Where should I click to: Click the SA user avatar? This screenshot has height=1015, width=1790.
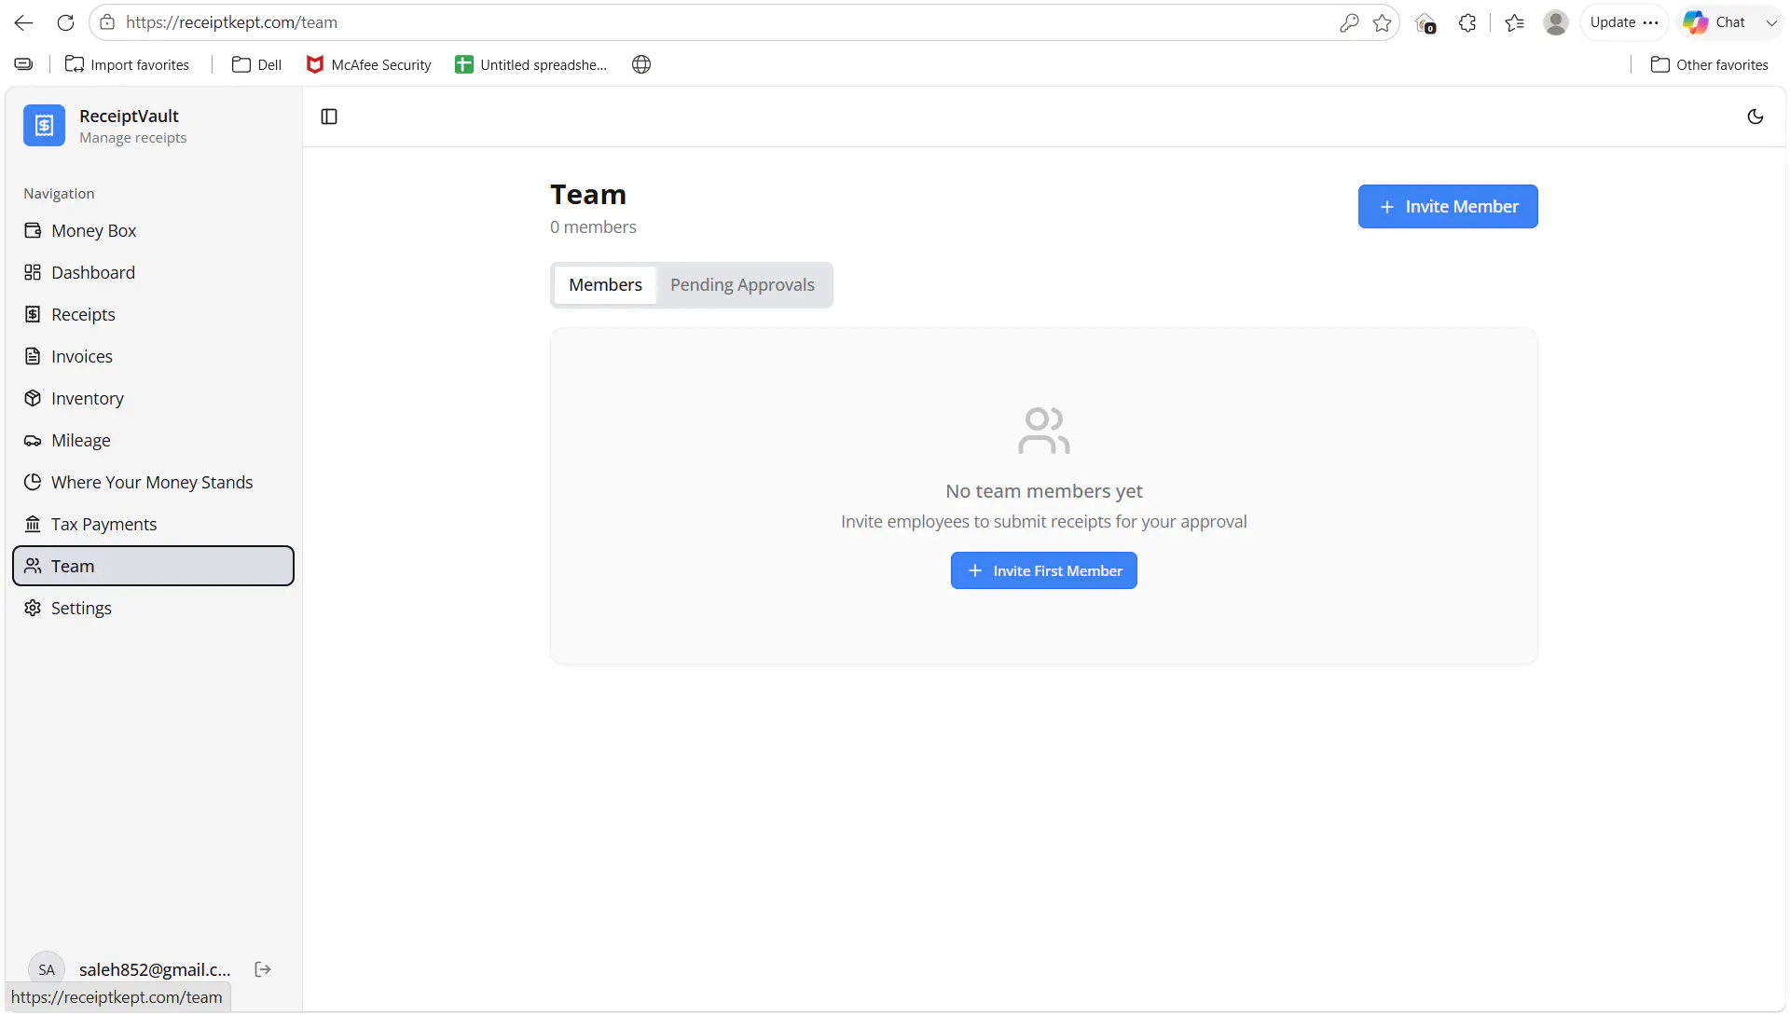click(47, 969)
